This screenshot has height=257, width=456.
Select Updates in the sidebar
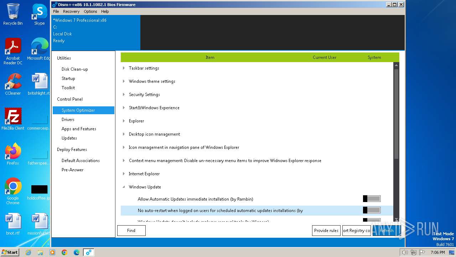point(83,138)
